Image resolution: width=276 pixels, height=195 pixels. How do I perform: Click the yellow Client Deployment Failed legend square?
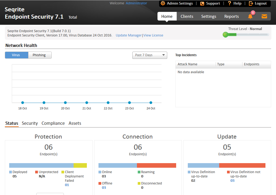point(63,172)
